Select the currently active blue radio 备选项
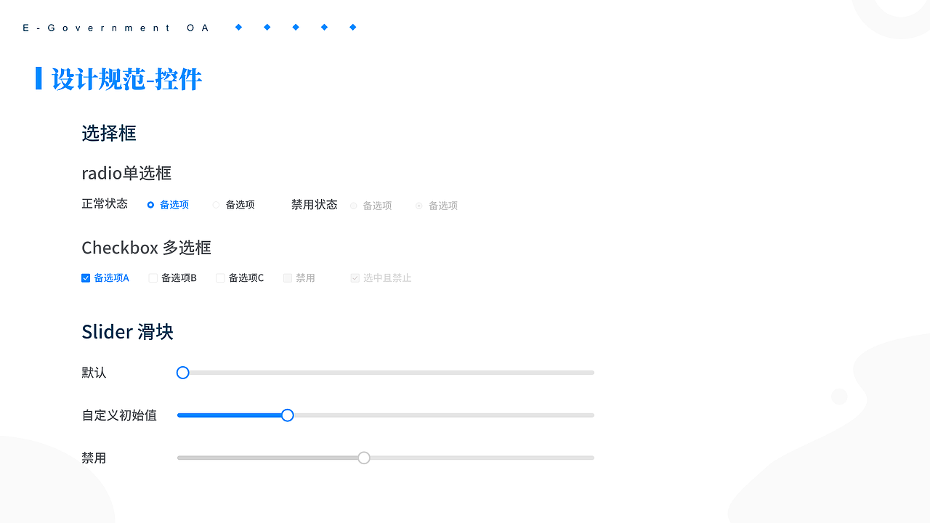This screenshot has height=523, width=930. [x=150, y=205]
